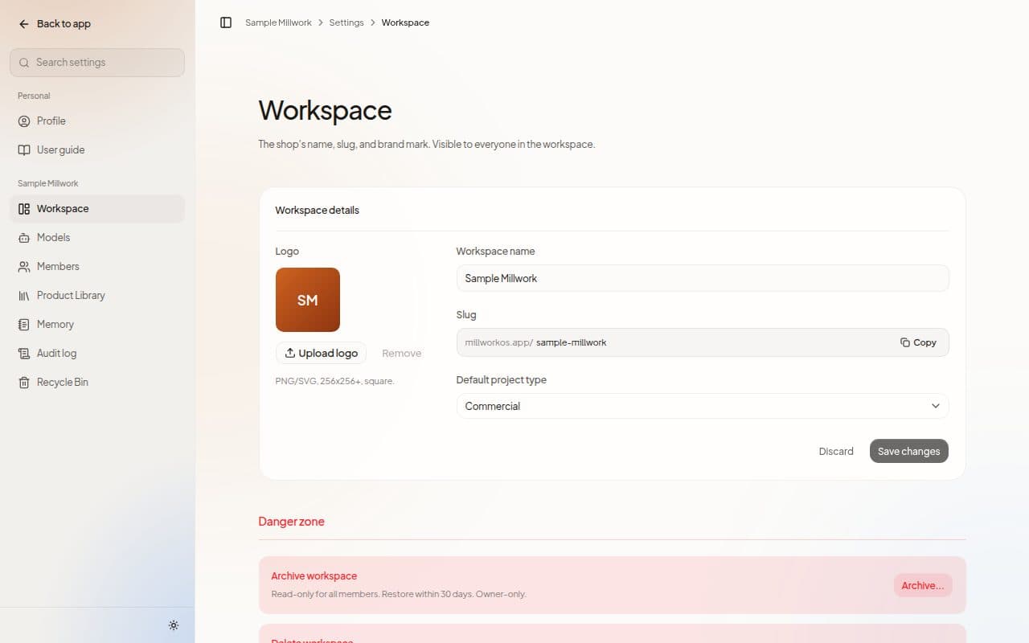
Task: Click the Memory notebook icon
Action: [24, 325]
